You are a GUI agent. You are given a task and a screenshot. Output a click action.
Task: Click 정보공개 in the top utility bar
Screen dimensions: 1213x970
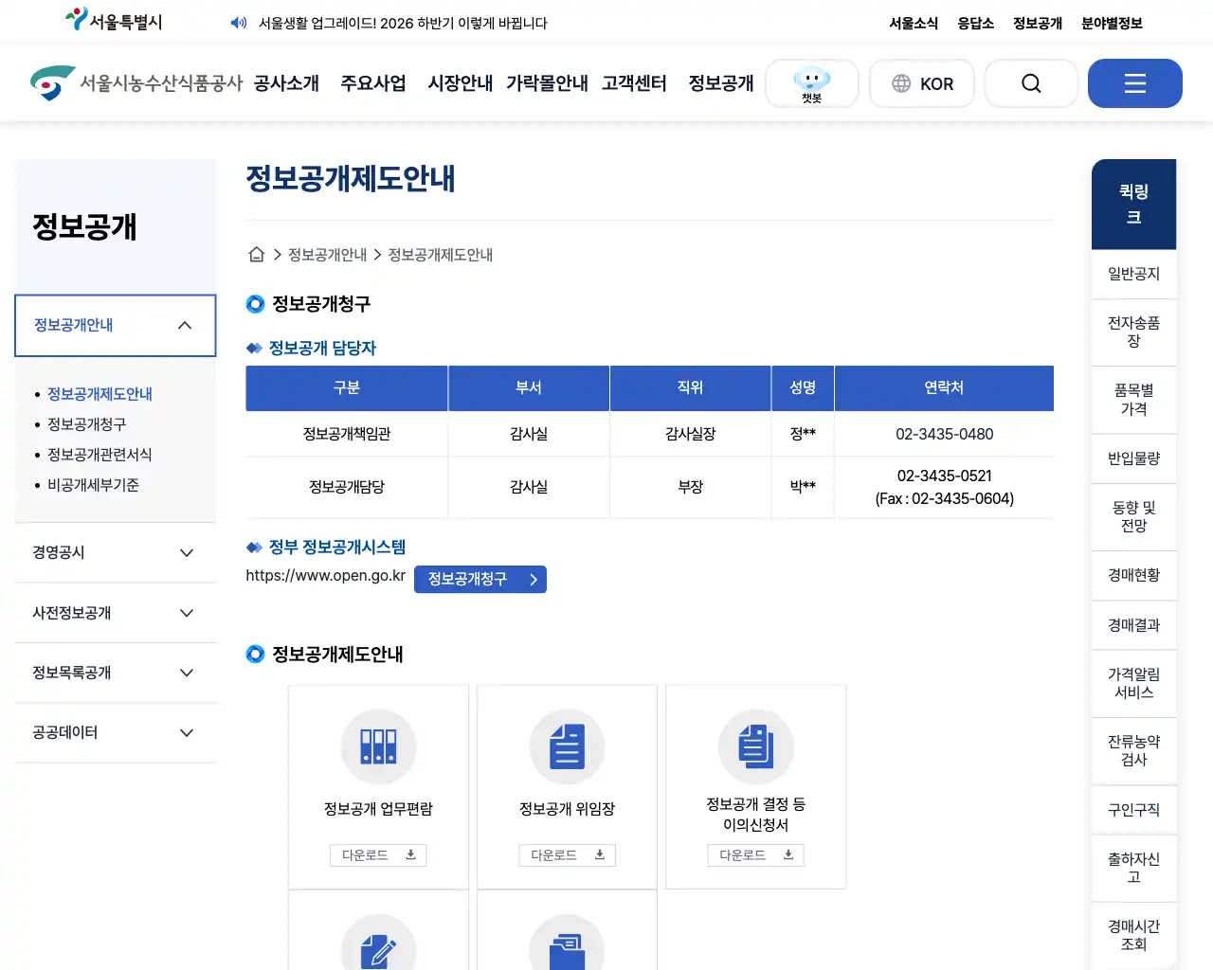(x=1038, y=23)
